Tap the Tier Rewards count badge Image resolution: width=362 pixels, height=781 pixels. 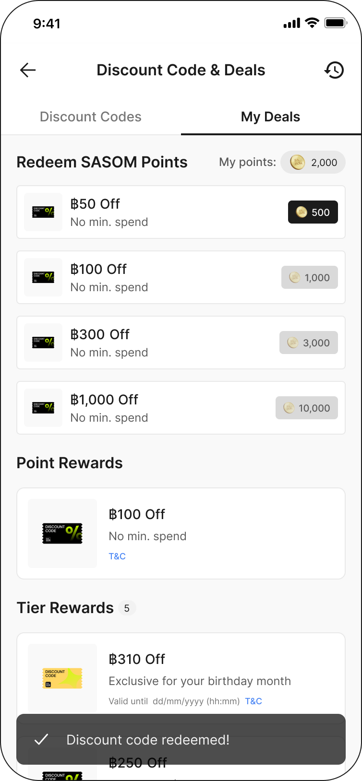pos(127,608)
